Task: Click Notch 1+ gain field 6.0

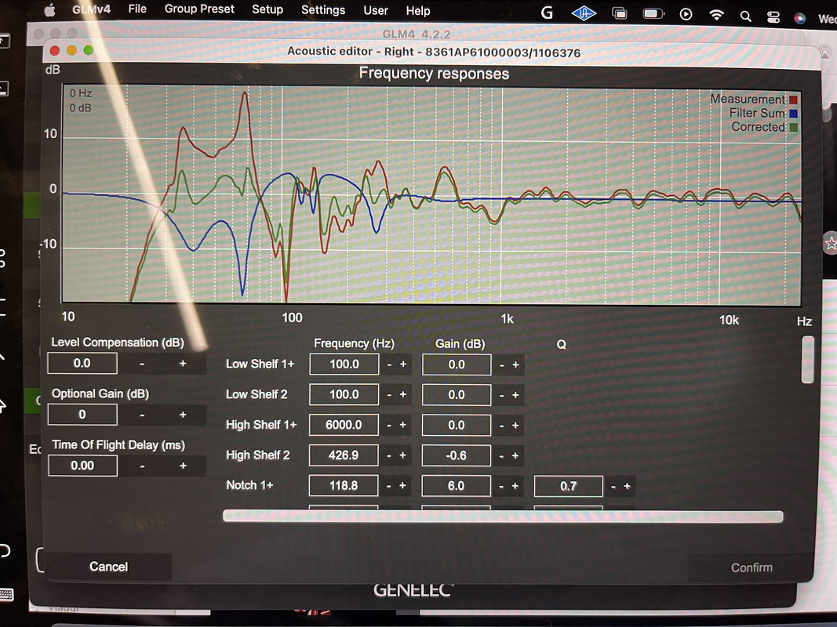Action: coord(456,486)
